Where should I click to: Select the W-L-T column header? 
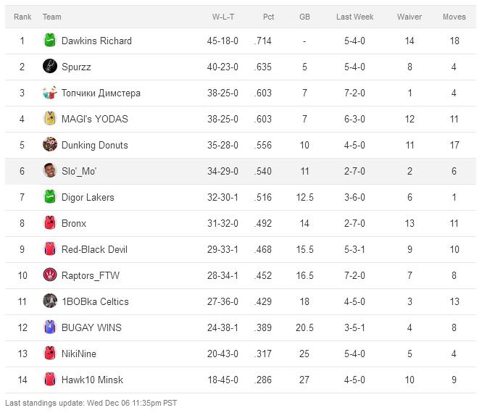[x=223, y=17]
